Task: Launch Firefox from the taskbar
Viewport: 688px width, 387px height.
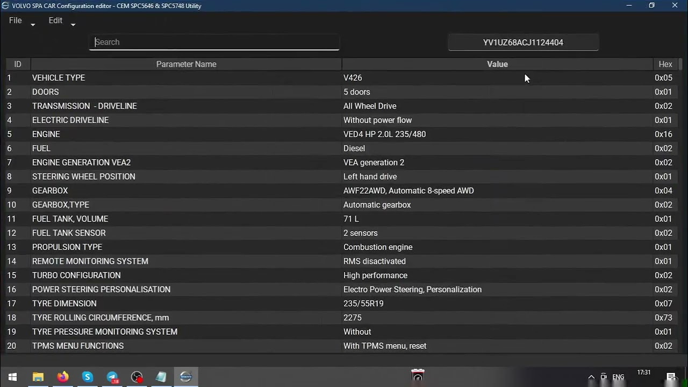Action: click(x=63, y=377)
